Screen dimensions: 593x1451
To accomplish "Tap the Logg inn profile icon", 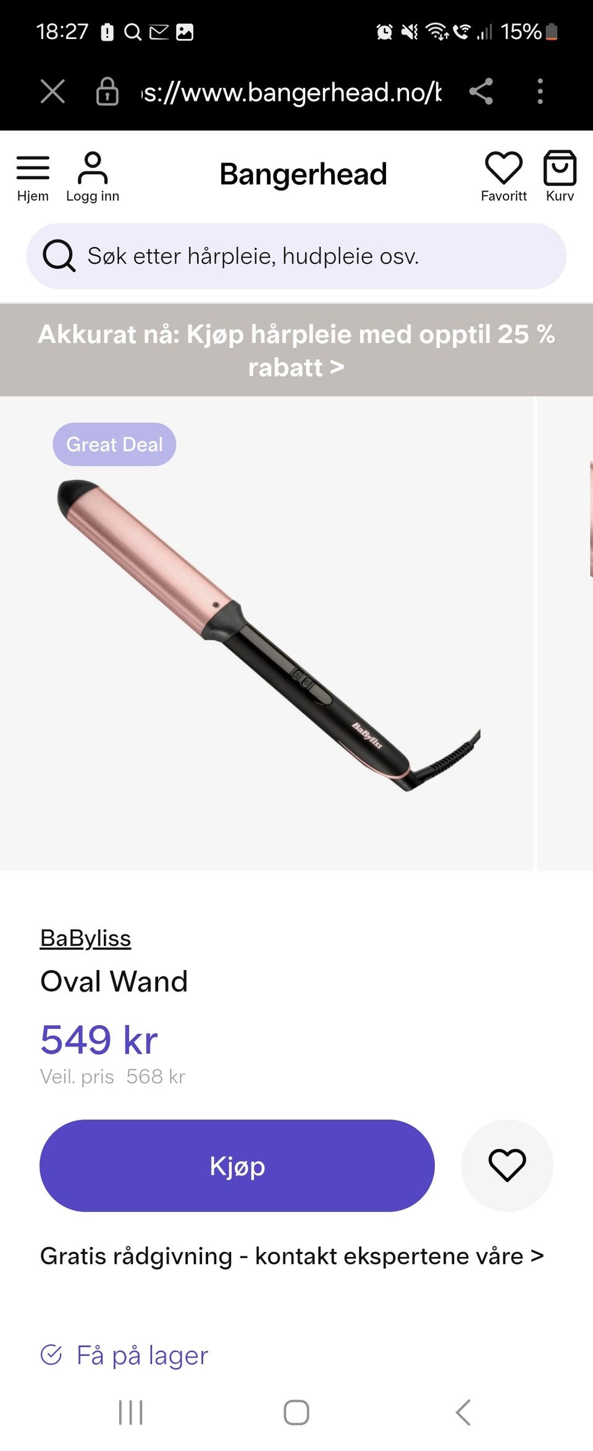I will [93, 177].
